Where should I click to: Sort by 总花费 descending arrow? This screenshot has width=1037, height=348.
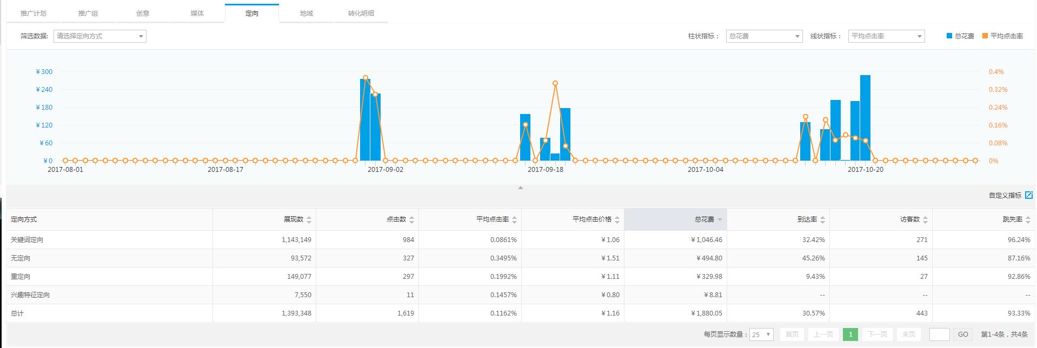tap(720, 220)
